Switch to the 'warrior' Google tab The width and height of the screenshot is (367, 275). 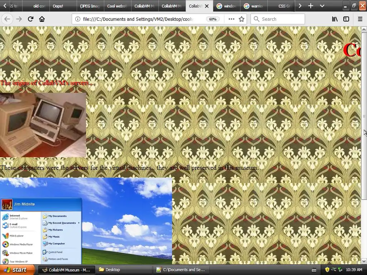point(254,6)
